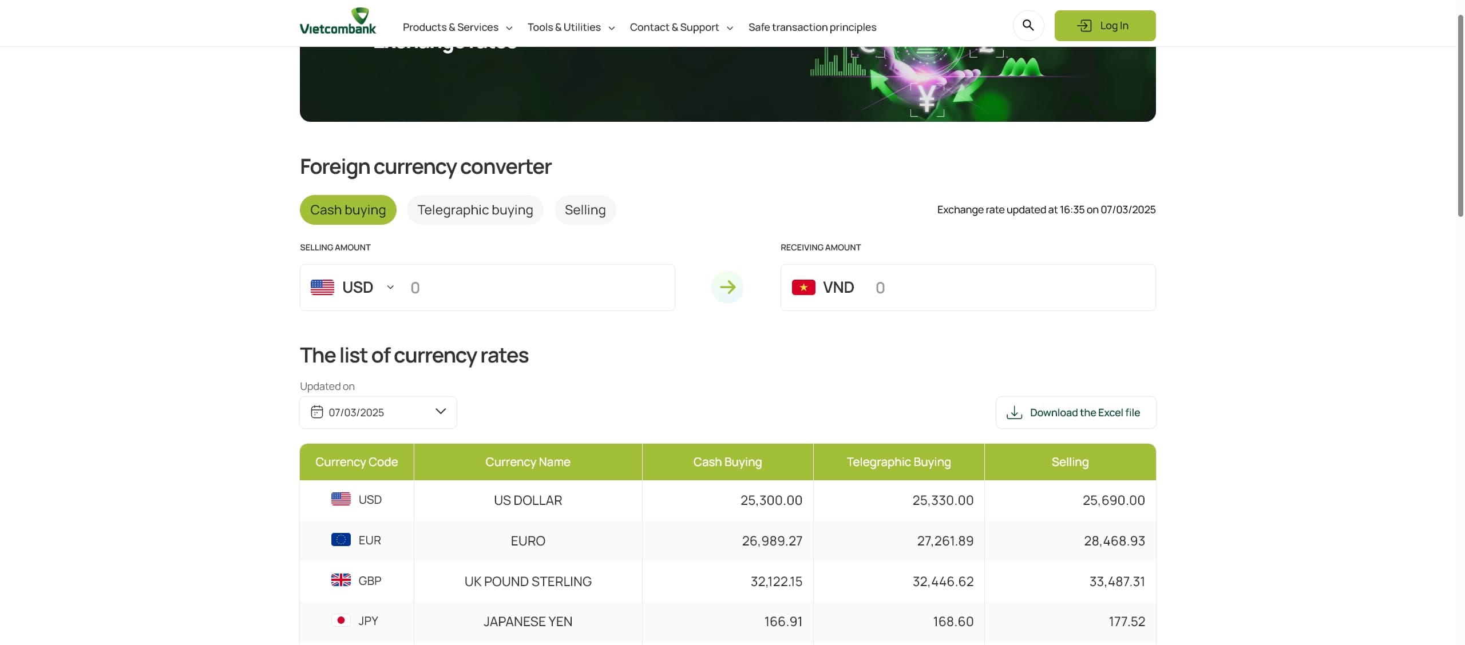Click the selling amount input field
Viewport: 1465px width, 645px height.
click(532, 287)
